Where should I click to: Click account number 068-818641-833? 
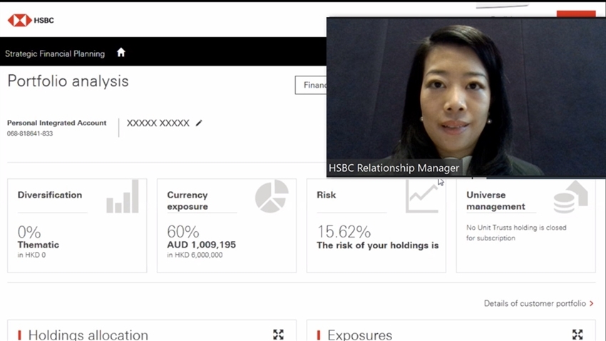point(30,133)
